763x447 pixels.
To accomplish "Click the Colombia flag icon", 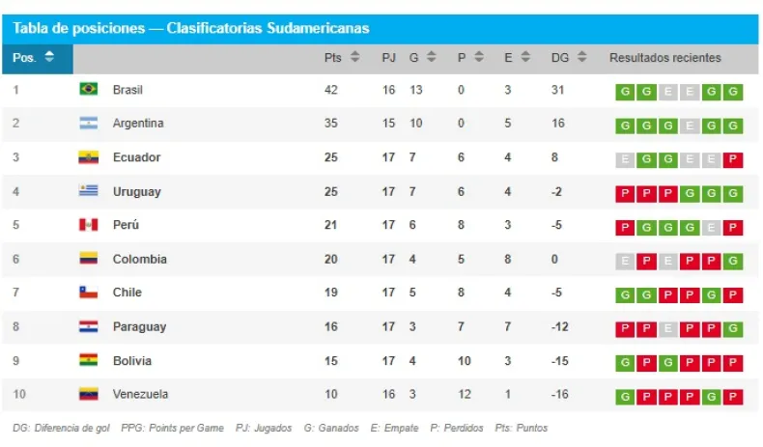I will (89, 259).
